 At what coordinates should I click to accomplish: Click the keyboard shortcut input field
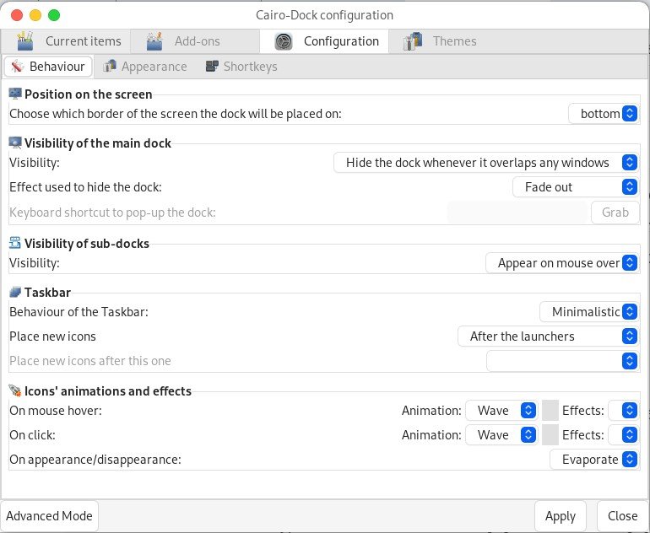coord(517,212)
